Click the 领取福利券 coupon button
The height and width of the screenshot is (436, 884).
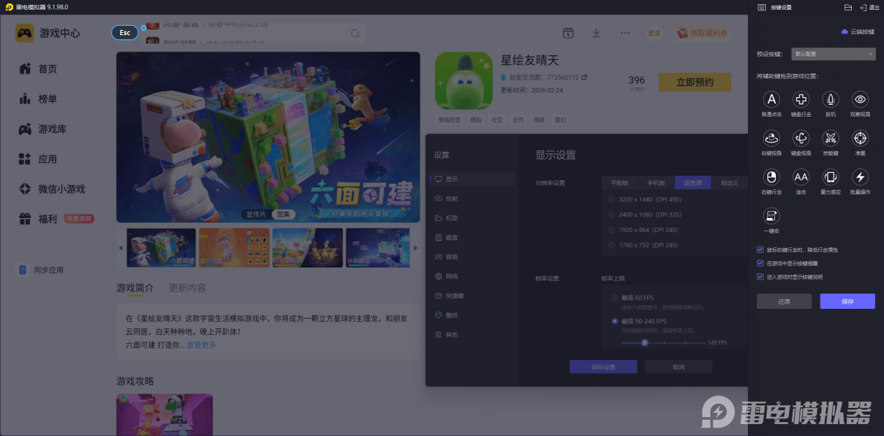702,33
